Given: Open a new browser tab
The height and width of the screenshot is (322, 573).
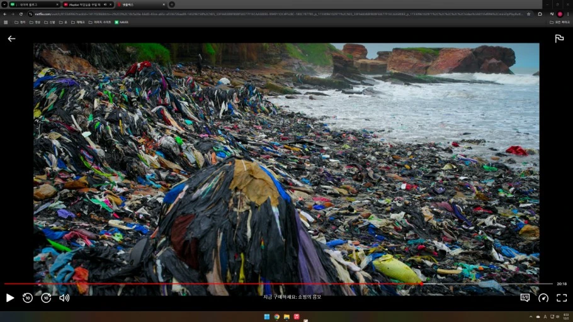Looking at the screenshot, I should [172, 4].
